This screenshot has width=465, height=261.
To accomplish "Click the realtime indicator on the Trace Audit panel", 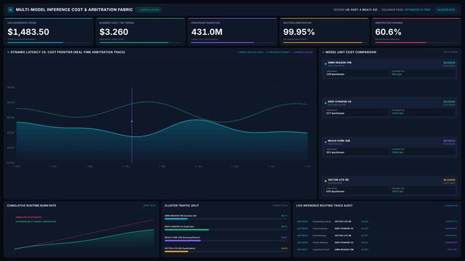I will pyautogui.click(x=451, y=206).
